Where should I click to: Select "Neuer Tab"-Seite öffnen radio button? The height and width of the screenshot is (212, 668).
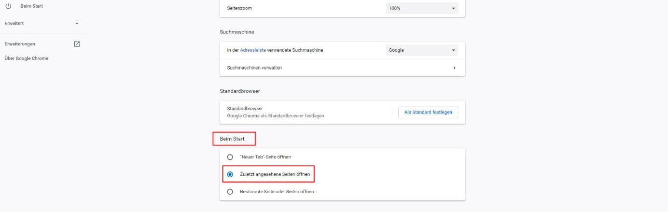tap(230, 157)
